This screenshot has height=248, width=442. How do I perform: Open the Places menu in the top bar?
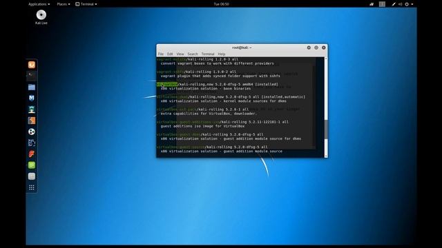click(x=64, y=4)
